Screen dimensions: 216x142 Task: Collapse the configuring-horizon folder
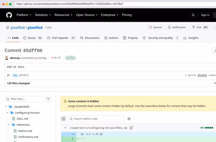[8, 113]
